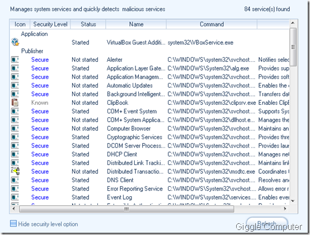310x235 pixels.
Task: Click the Not started status of Automatic Updates
Action: 85,86
